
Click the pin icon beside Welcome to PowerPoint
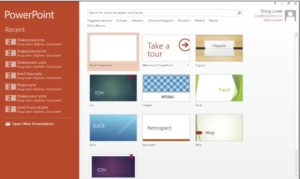187,65
